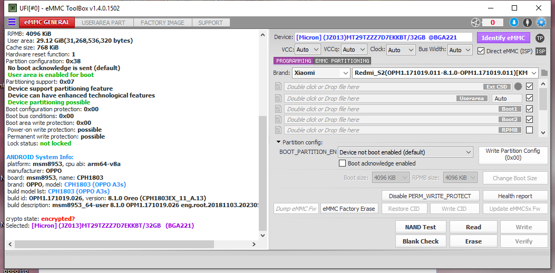The width and height of the screenshot is (555, 273).
Task: Select the PROGRAMMING tab
Action: pyautogui.click(x=294, y=61)
